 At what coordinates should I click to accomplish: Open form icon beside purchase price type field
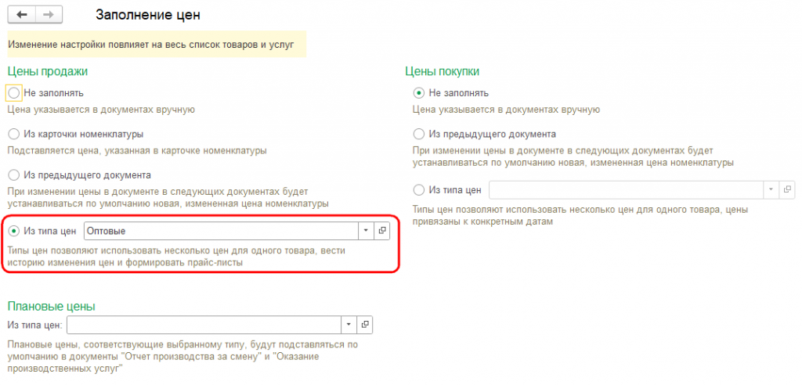(787, 189)
